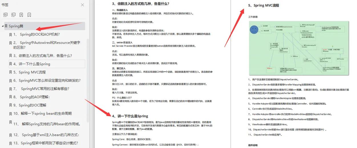Click step 1、用户发送请求至前端控制器DispatcherServlet
Screen dimensions: 357x148
(273, 80)
